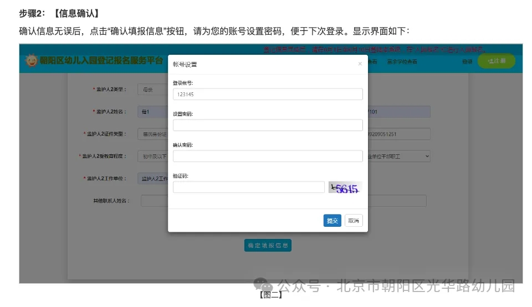Click the 监护人2姓名 field with 母1

(153, 112)
